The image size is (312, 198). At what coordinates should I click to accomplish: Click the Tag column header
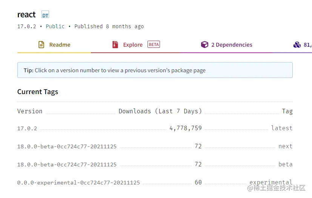[287, 111]
